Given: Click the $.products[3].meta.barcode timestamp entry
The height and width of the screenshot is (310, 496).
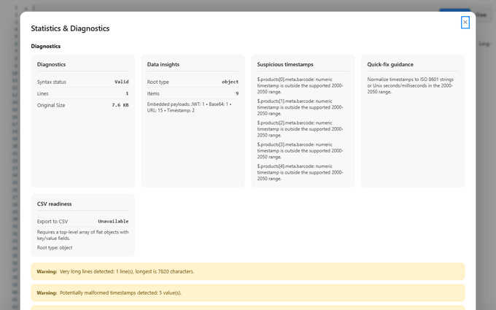Looking at the screenshot, I should pos(301,150).
